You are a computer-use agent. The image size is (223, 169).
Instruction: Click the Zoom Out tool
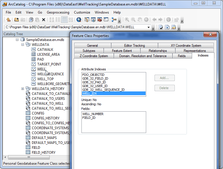pyautogui.click(x=133, y=20)
